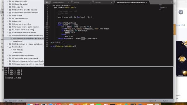
Task: Select the find-minimum-in-rotated-sorted-array.py tab
Action: [131, 3]
